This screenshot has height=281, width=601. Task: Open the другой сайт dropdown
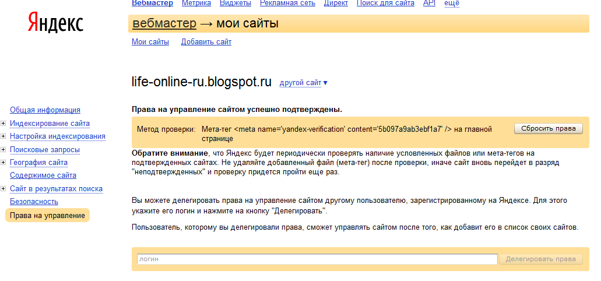point(304,83)
